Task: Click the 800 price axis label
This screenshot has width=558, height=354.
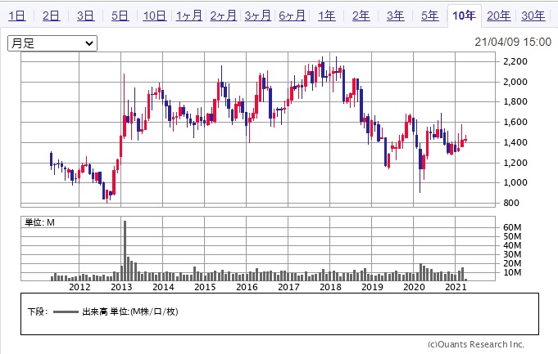Action: [511, 203]
